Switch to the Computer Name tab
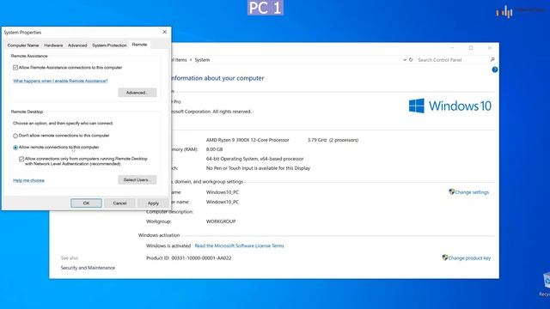Viewport: 550px width, 309px height. tap(23, 45)
